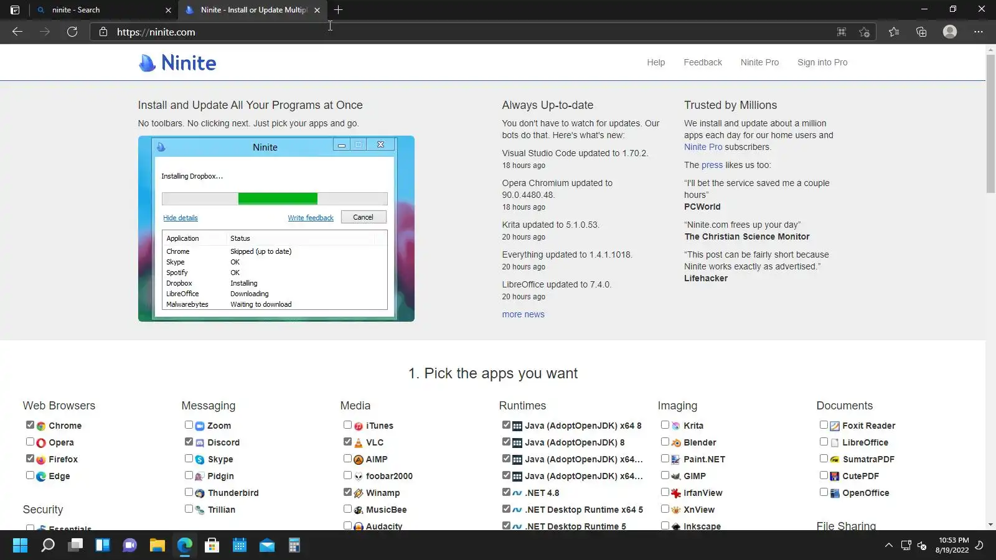Open the Mail app from taskbar
The height and width of the screenshot is (560, 996).
click(266, 546)
